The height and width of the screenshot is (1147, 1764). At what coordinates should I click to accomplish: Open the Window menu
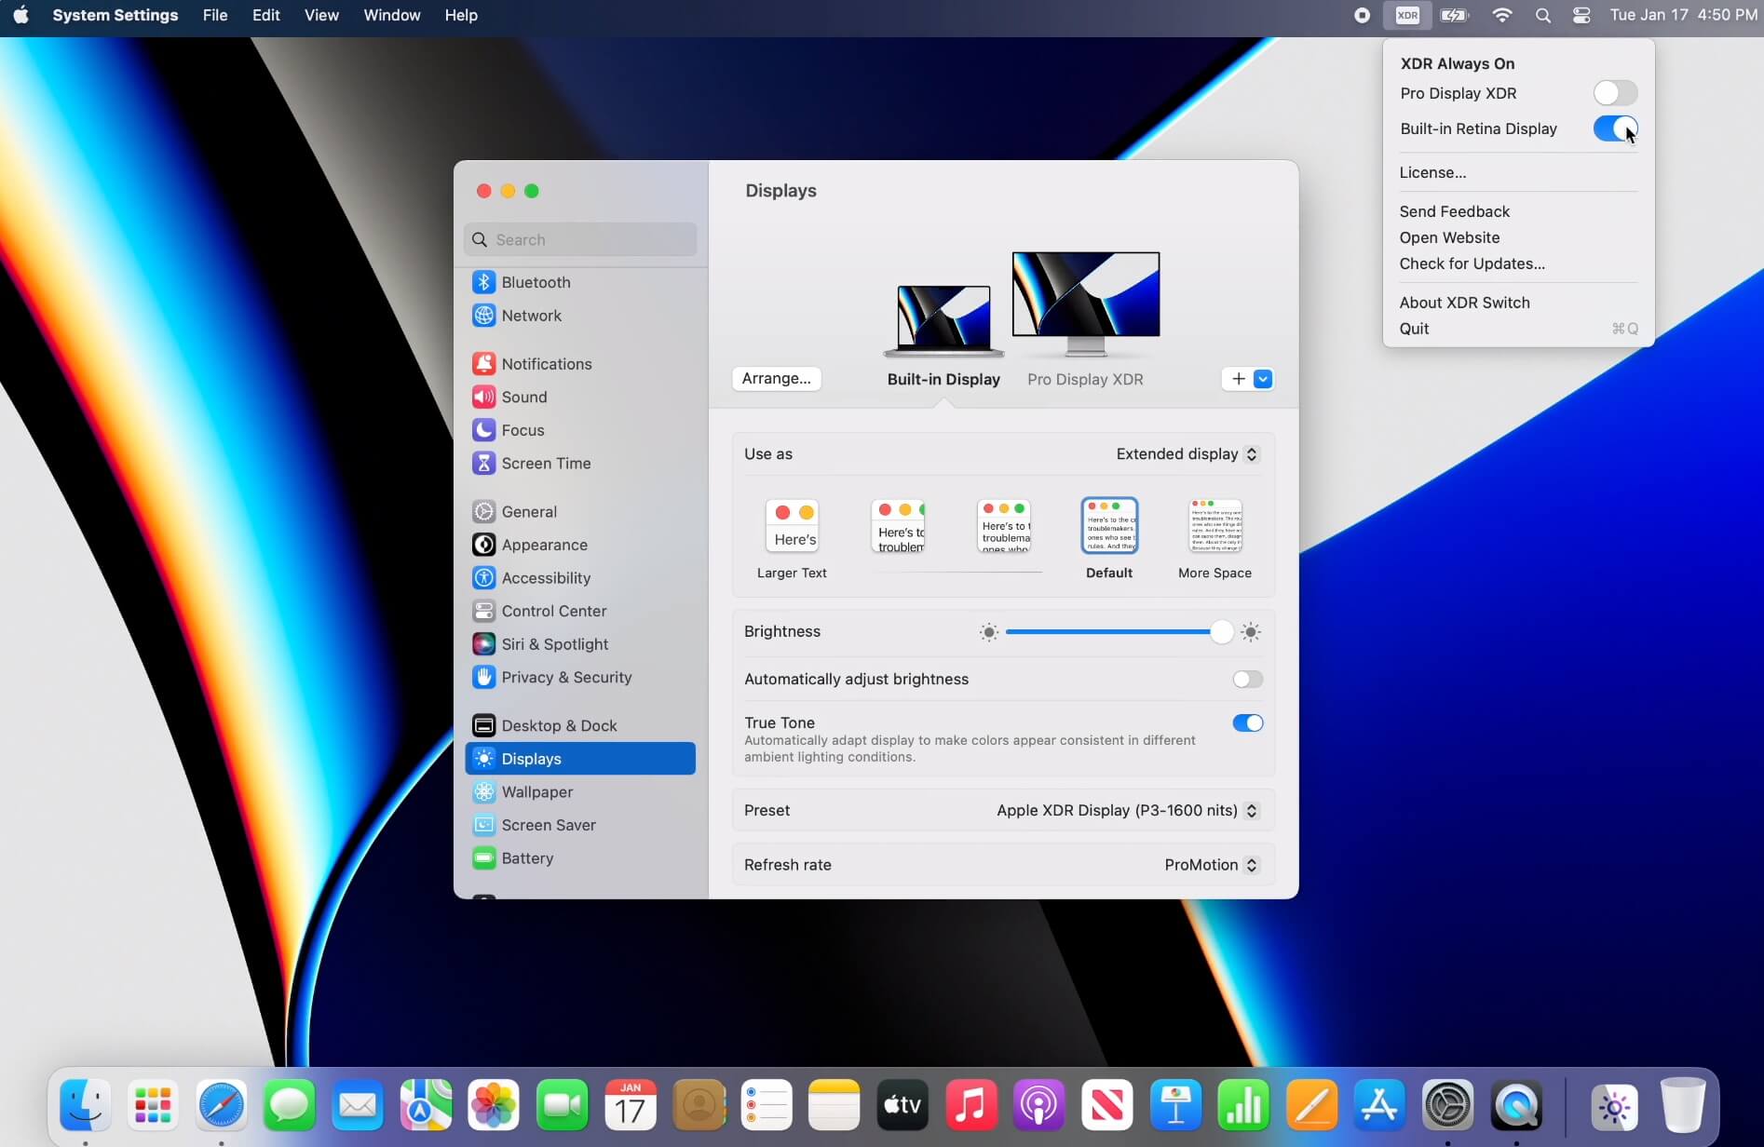click(391, 15)
